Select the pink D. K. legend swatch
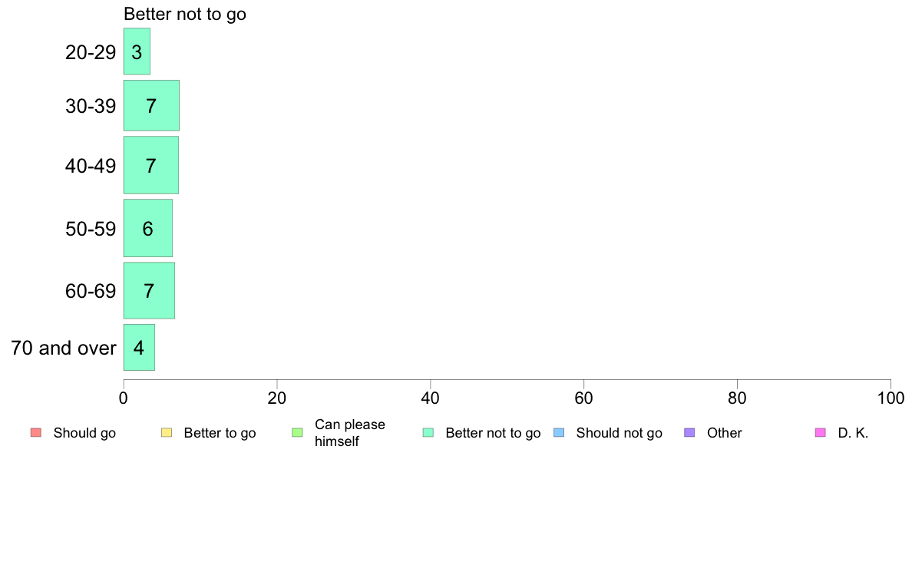Screen dimensions: 912x565 [x=821, y=432]
